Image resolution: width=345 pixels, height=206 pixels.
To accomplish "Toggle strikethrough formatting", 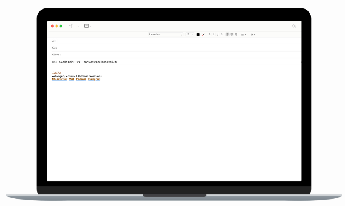I will 222,34.
